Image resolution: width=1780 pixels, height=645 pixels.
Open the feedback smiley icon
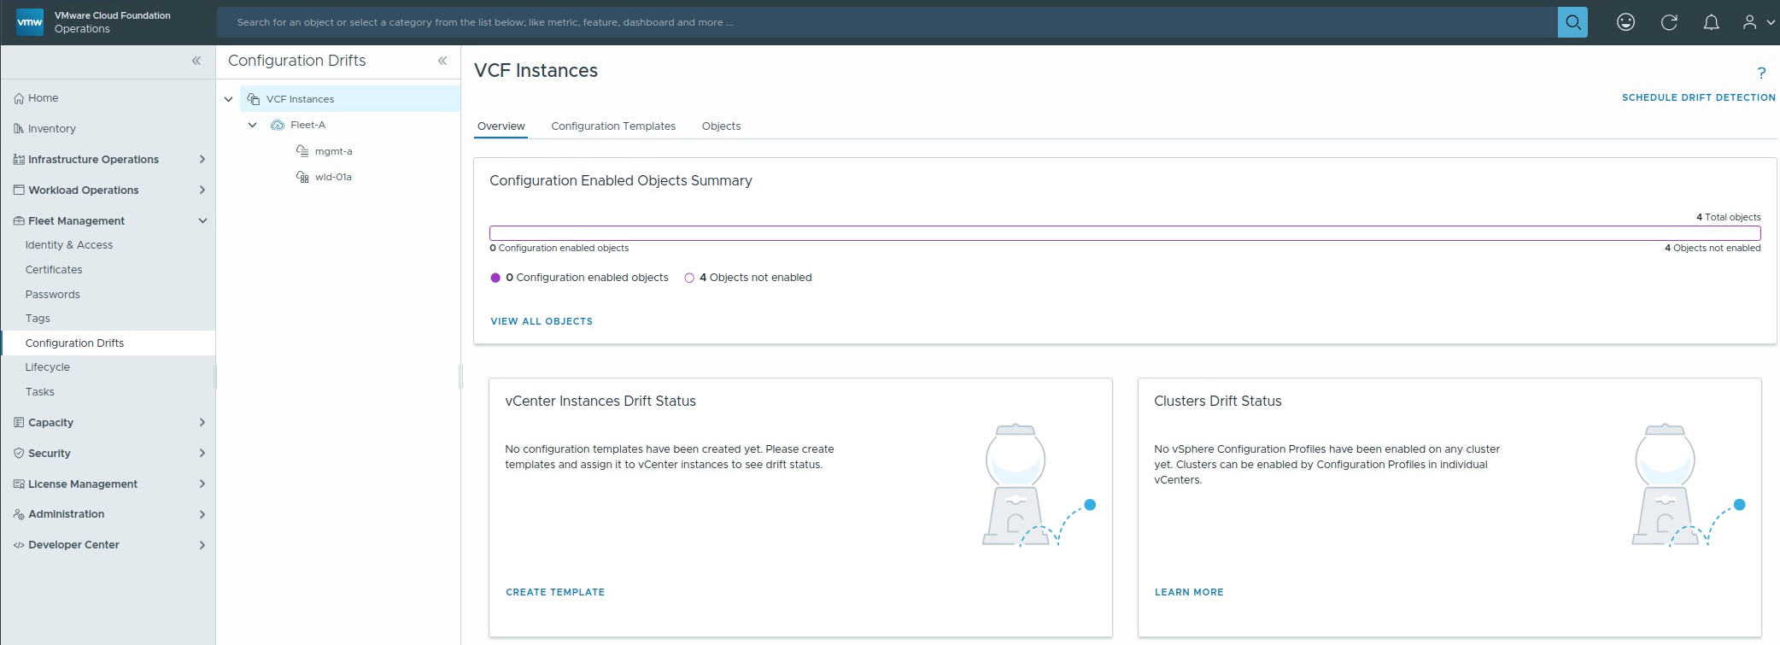point(1625,22)
